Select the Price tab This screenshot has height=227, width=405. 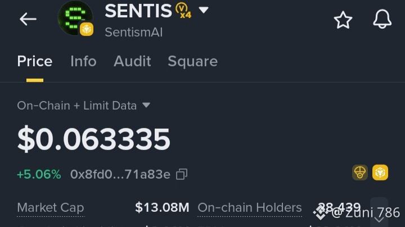(35, 61)
